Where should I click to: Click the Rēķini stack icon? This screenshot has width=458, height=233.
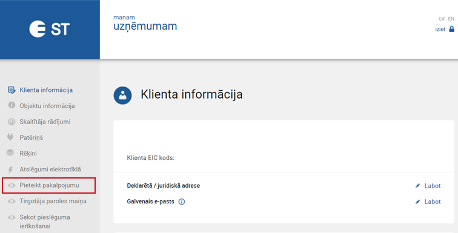pyautogui.click(x=10, y=153)
